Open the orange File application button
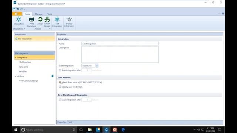 point(17,14)
